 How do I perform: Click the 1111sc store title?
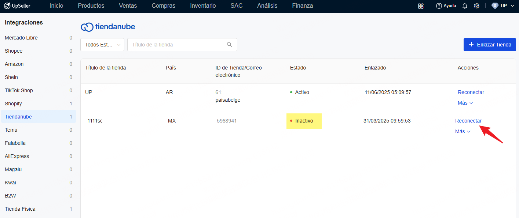pos(95,121)
